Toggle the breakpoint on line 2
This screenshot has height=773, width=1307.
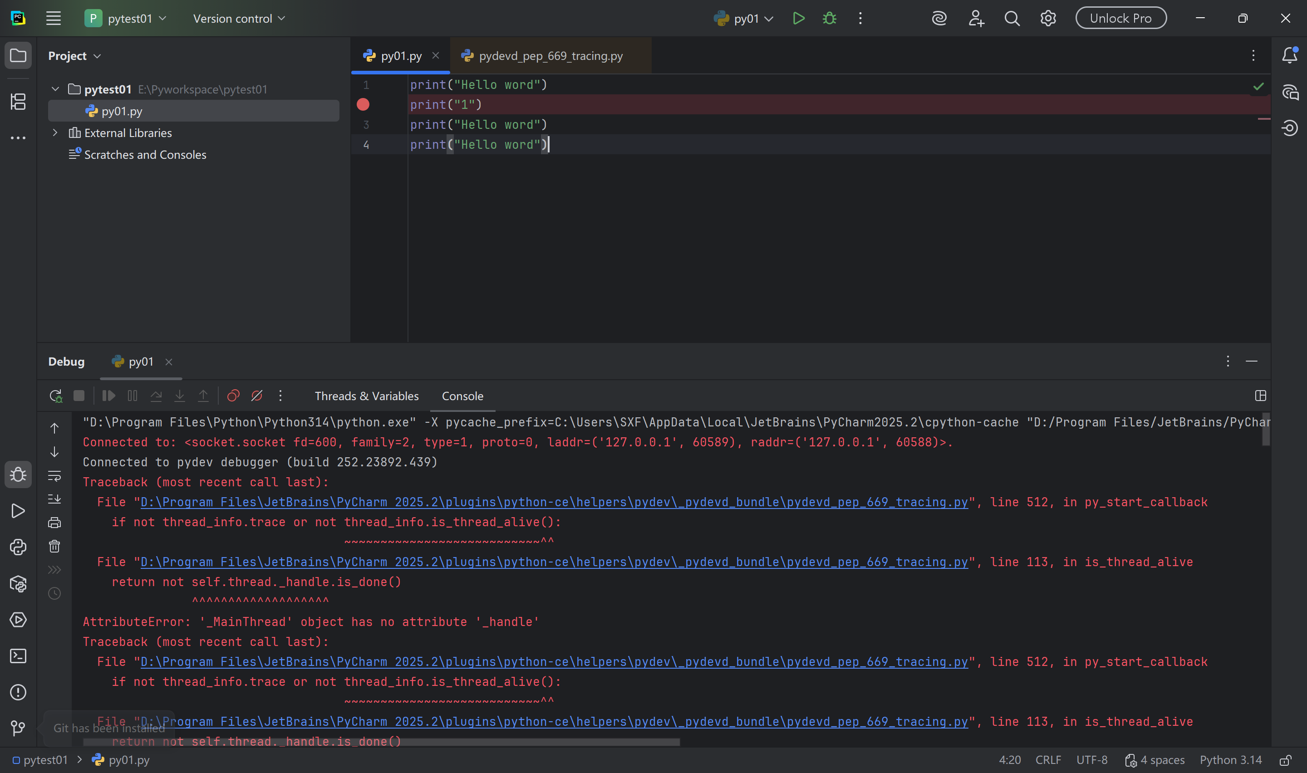point(363,105)
